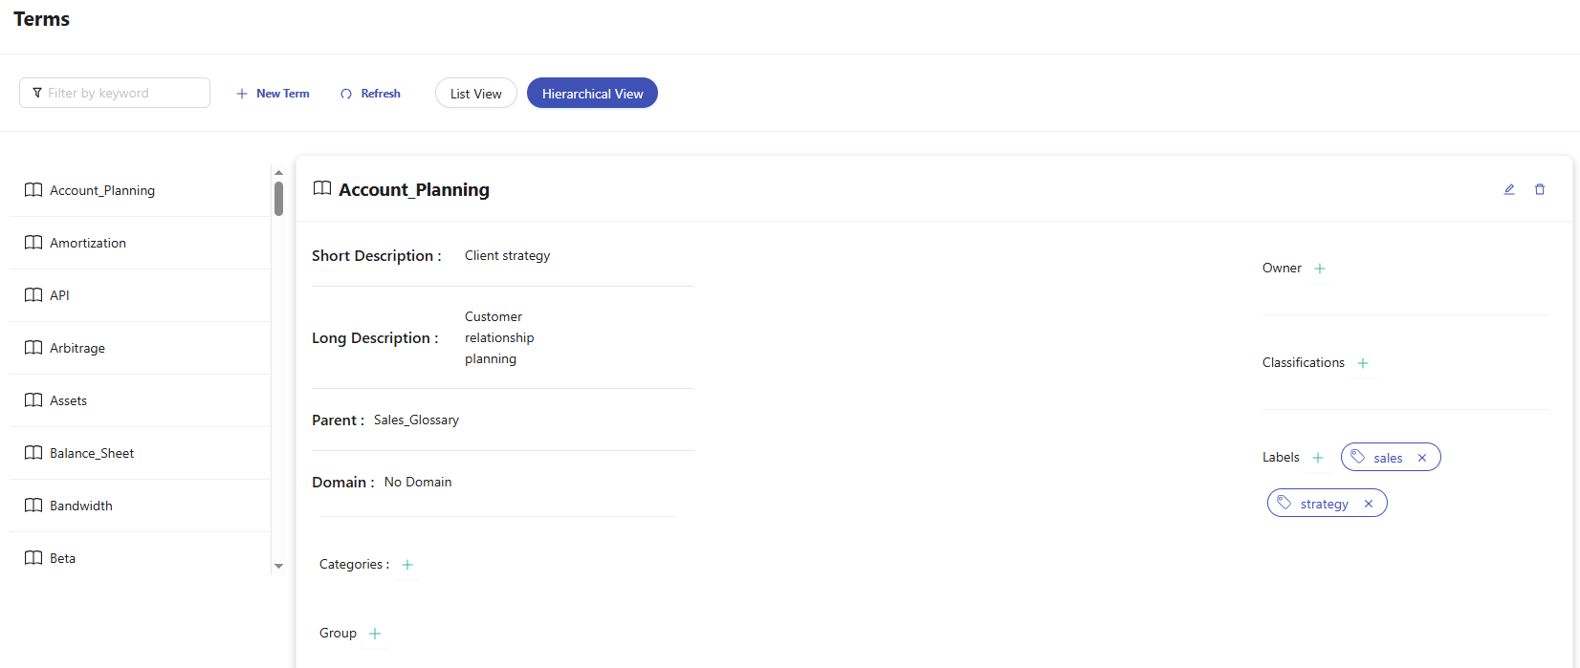The image size is (1580, 668).
Task: Add an owner with the plus icon
Action: (1320, 269)
